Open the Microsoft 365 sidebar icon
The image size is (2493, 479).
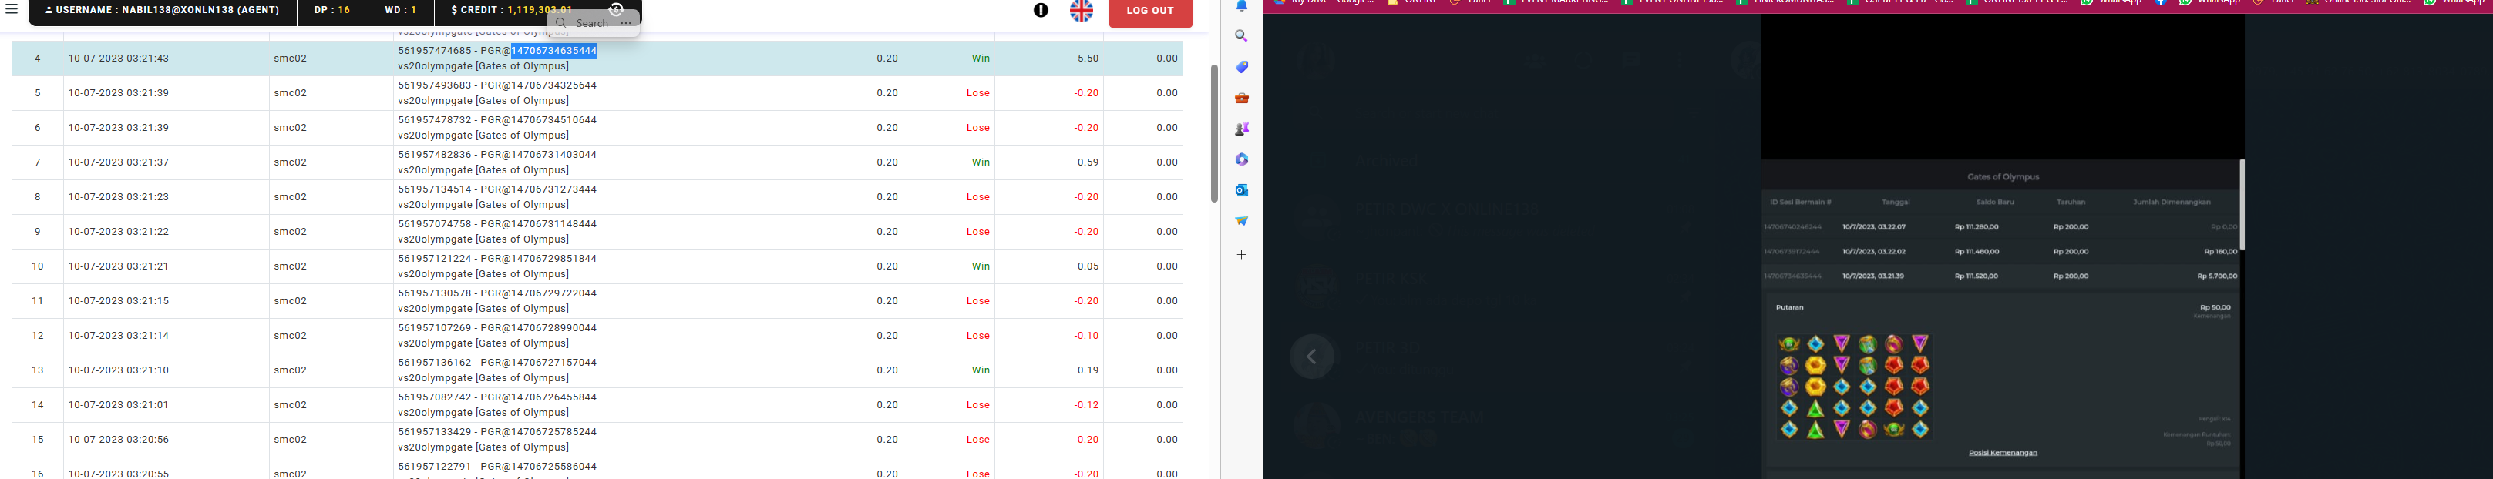[x=1242, y=159]
